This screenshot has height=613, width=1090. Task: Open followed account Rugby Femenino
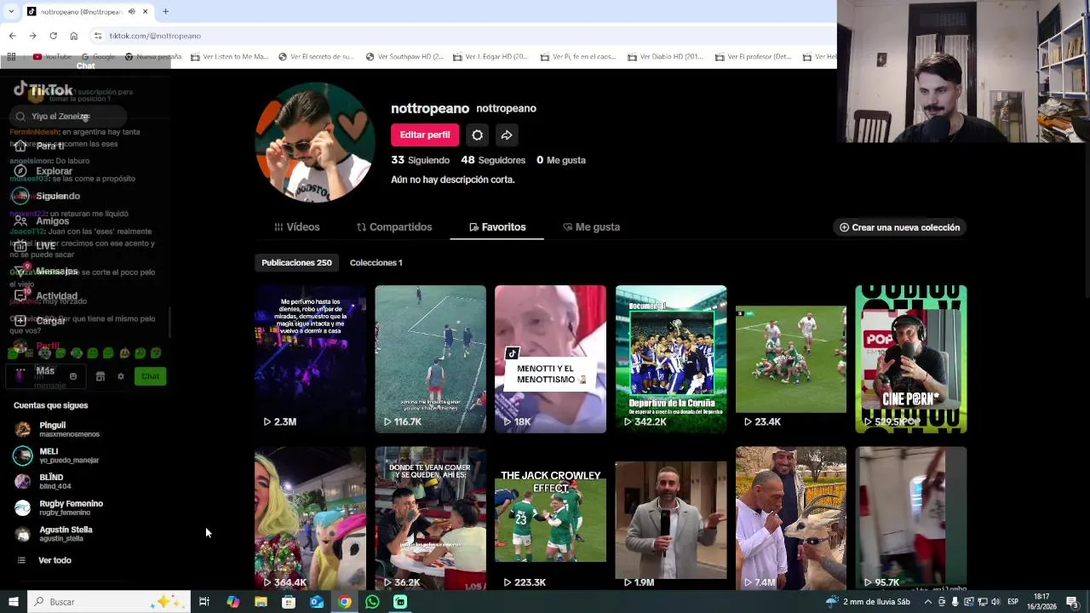pyautogui.click(x=59, y=507)
